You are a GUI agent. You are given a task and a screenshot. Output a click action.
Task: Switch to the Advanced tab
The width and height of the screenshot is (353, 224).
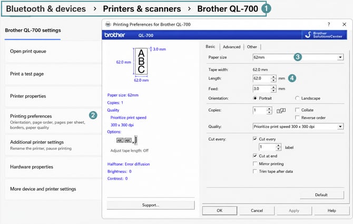click(x=231, y=47)
